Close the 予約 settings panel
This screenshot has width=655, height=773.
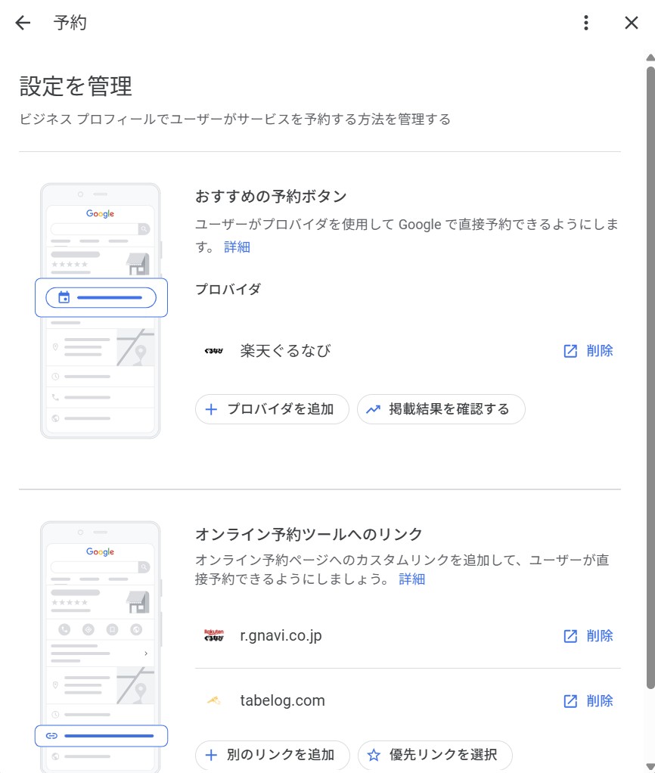tap(632, 23)
